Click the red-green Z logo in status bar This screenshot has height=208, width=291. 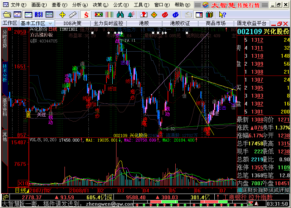[x=250, y=204]
